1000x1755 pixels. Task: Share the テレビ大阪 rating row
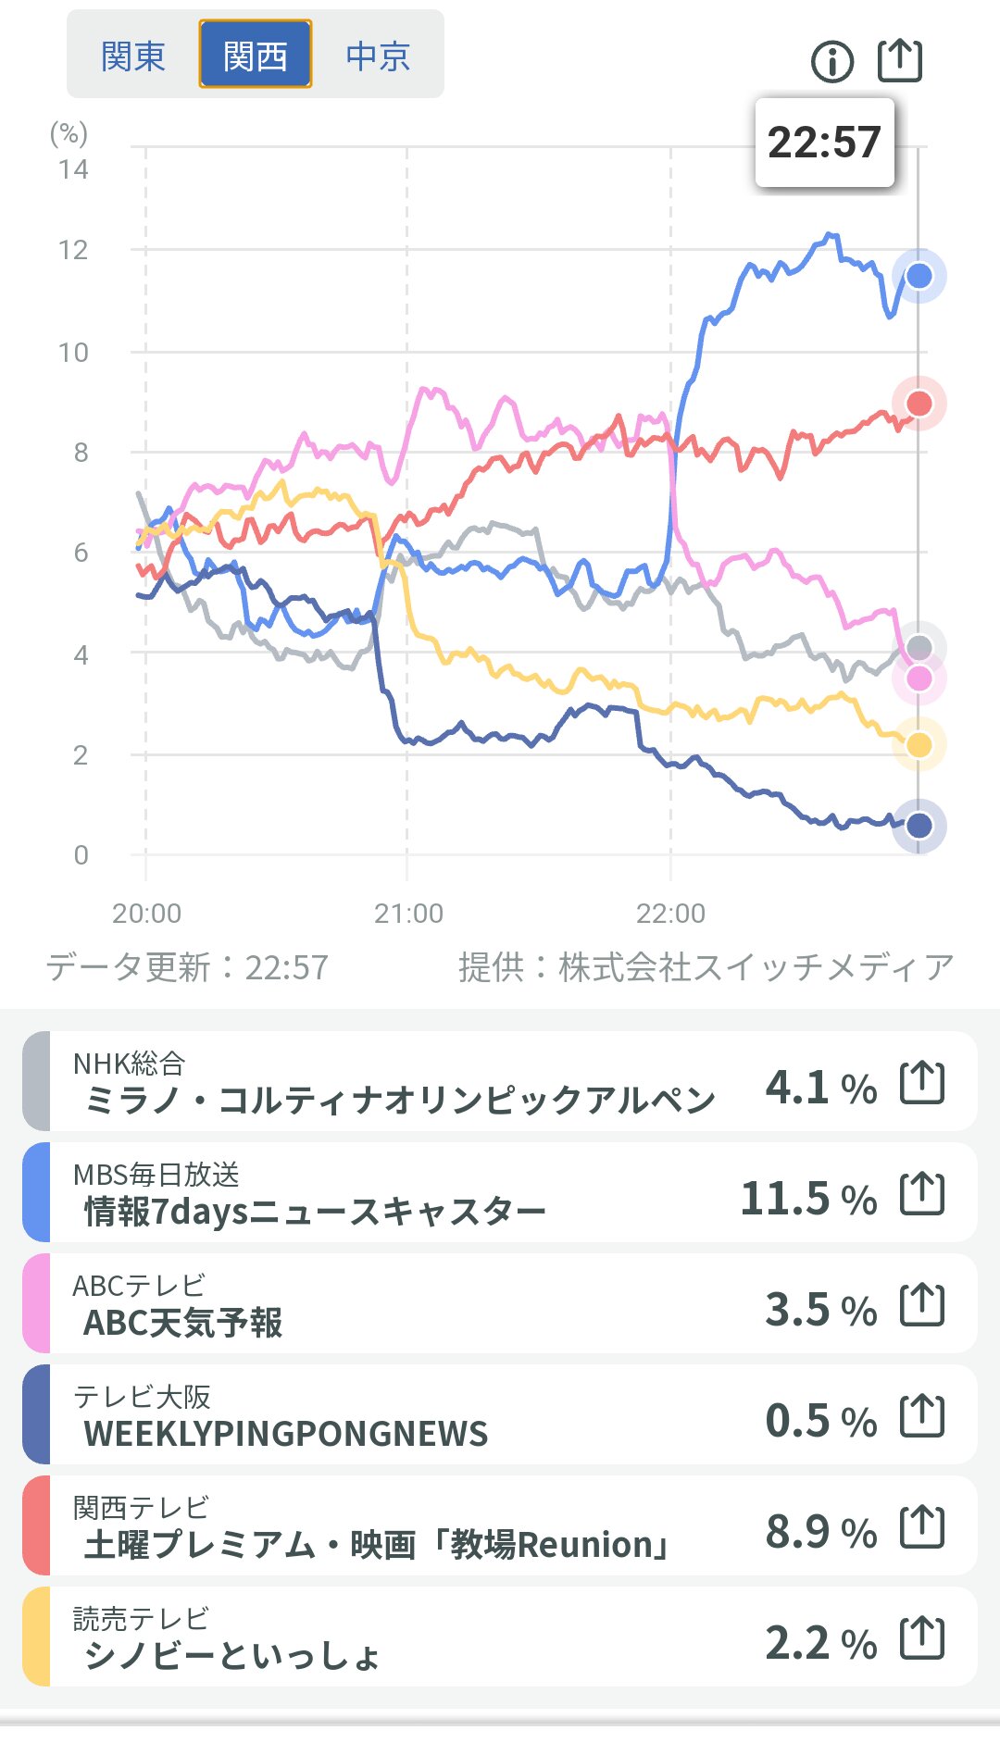click(x=922, y=1415)
